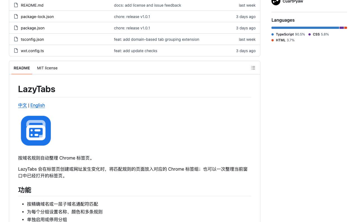Open the CuartPyaw contributor profile name
The image size is (356, 222).
point(293,1)
